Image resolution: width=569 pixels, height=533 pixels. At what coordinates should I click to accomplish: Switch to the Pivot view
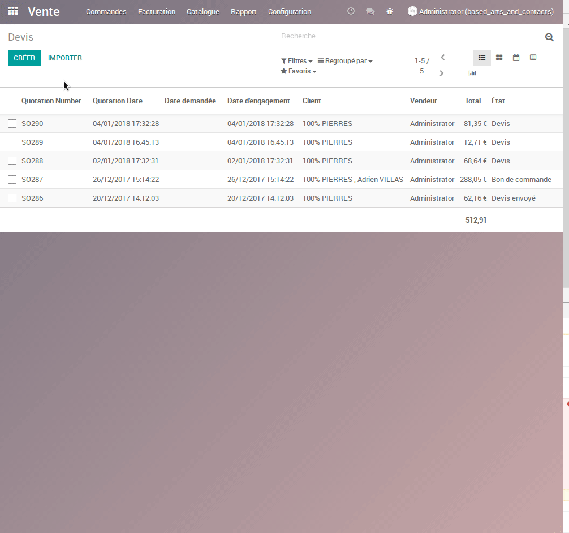coord(533,57)
